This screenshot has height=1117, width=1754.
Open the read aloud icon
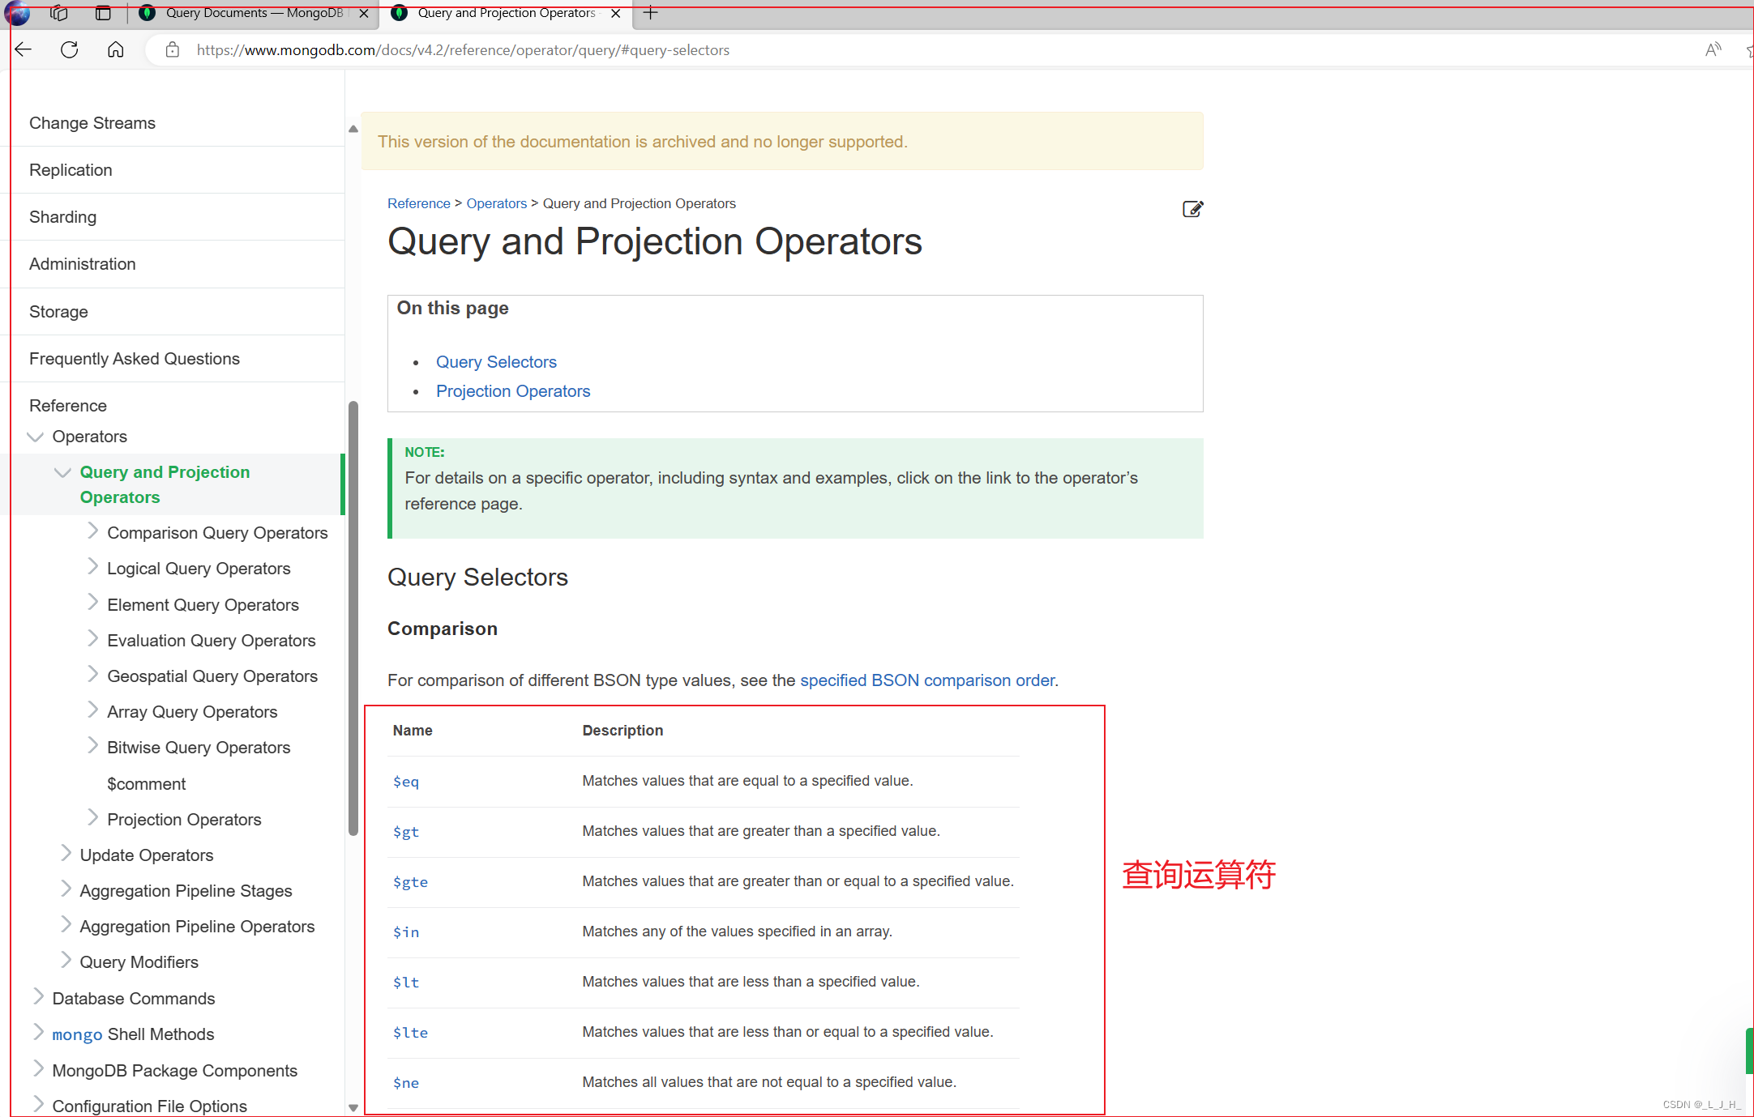(x=1713, y=50)
